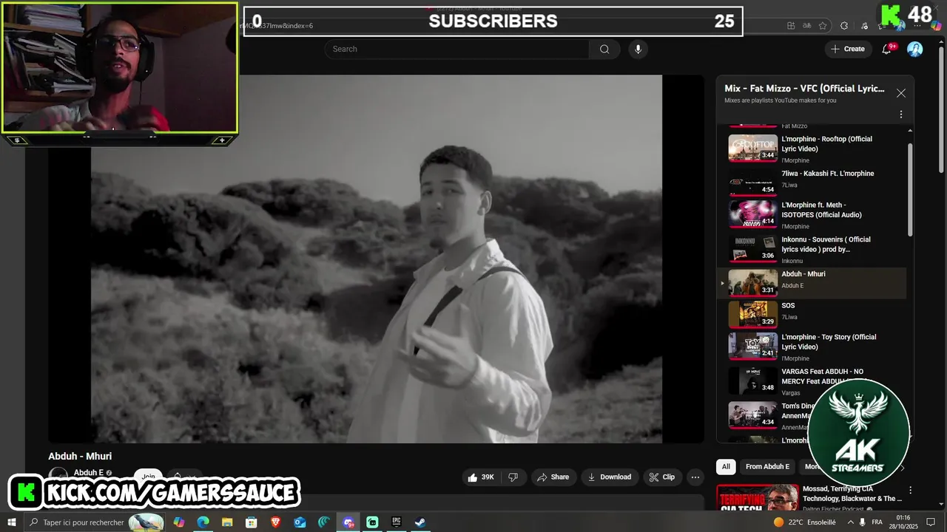Select the From Abduh E chip
This screenshot has width=947, height=532.
pyautogui.click(x=767, y=467)
